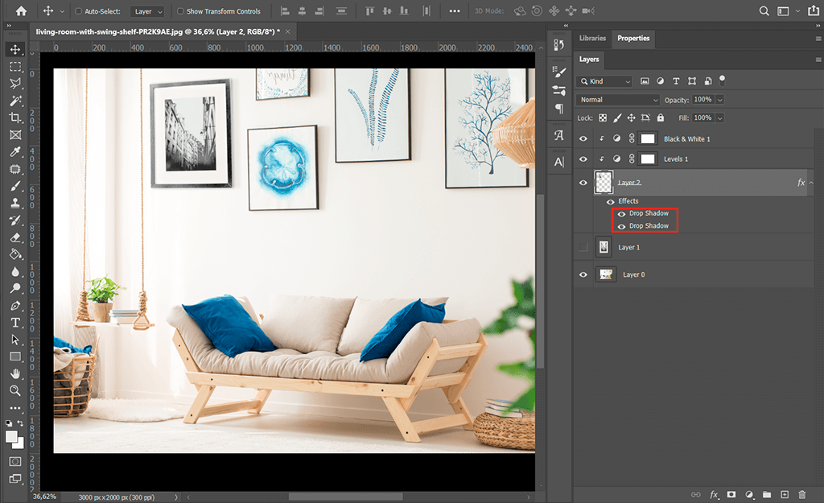Select the Rectangle shape tool
824x503 pixels.
click(15, 357)
